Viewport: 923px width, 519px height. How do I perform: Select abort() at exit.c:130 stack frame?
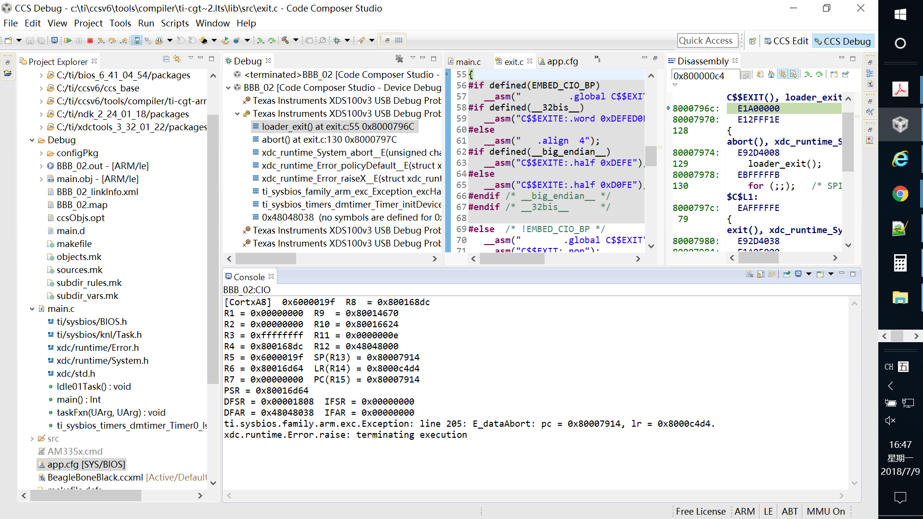pos(329,139)
